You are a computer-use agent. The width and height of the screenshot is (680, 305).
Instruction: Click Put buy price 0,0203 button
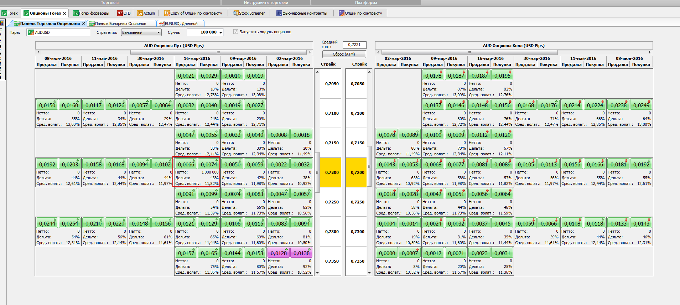(70, 164)
